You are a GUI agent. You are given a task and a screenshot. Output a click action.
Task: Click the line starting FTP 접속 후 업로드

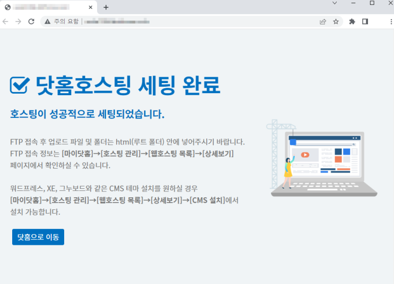click(127, 142)
